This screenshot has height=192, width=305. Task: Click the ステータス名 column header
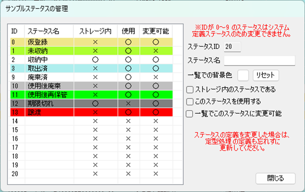pyautogui.click(x=43, y=31)
